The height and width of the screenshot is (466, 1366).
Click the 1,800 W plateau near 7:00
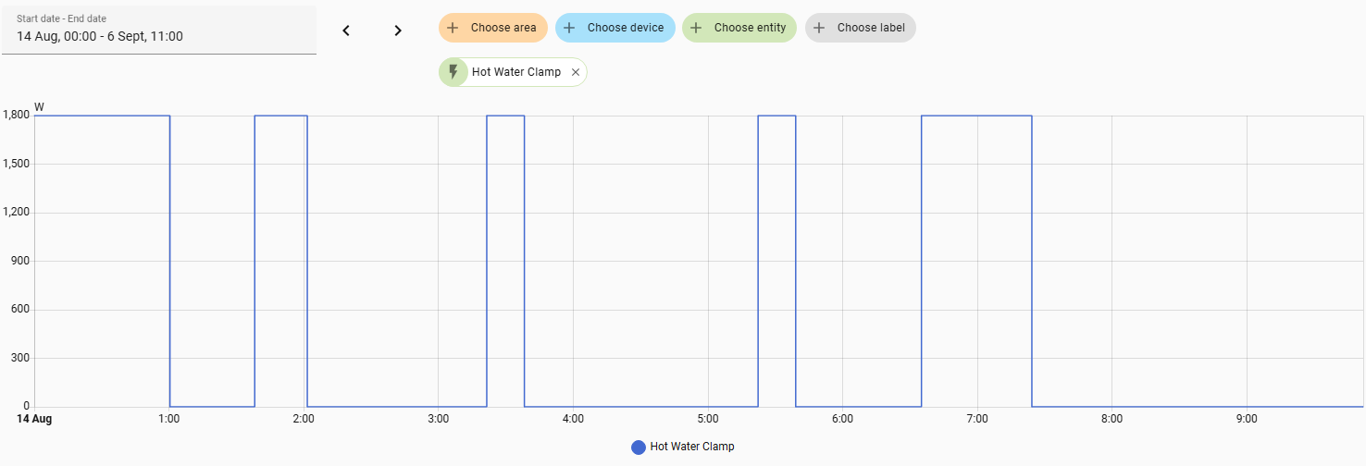tap(976, 116)
